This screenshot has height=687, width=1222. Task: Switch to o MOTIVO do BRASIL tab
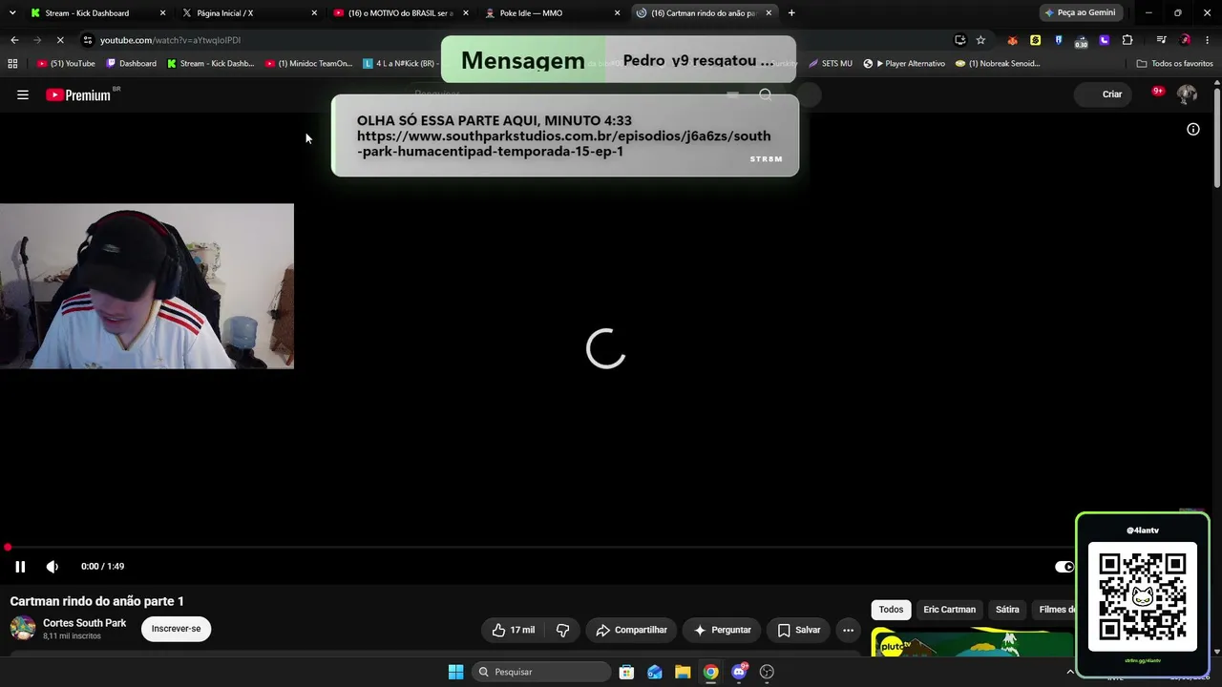[399, 13]
